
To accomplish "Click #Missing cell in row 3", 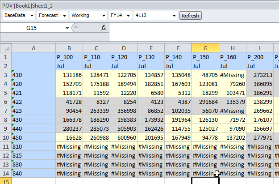I will [x=233, y=75].
